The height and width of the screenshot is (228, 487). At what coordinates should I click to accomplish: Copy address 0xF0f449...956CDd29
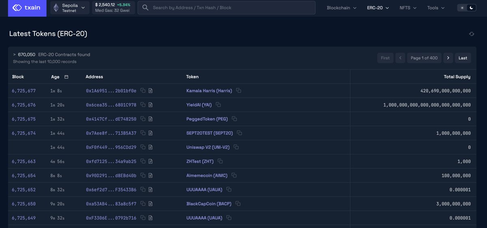pyautogui.click(x=143, y=147)
